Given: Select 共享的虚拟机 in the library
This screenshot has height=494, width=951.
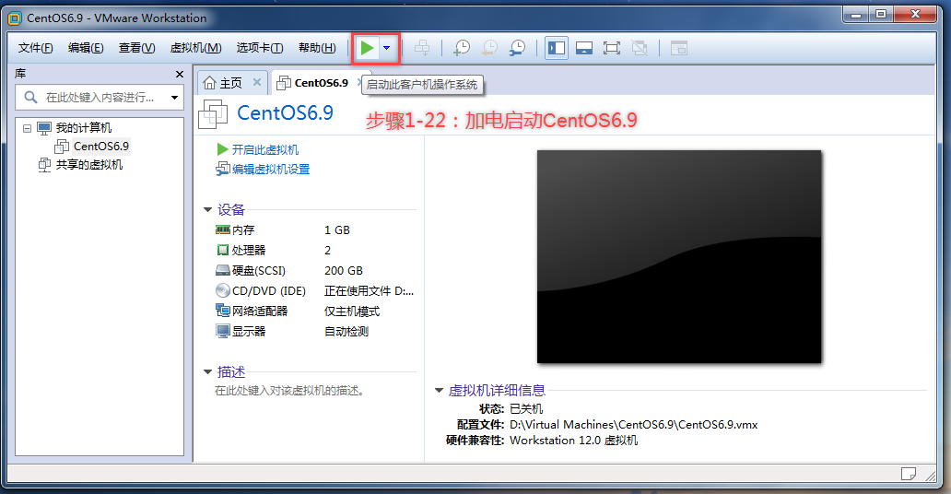Looking at the screenshot, I should (x=89, y=164).
